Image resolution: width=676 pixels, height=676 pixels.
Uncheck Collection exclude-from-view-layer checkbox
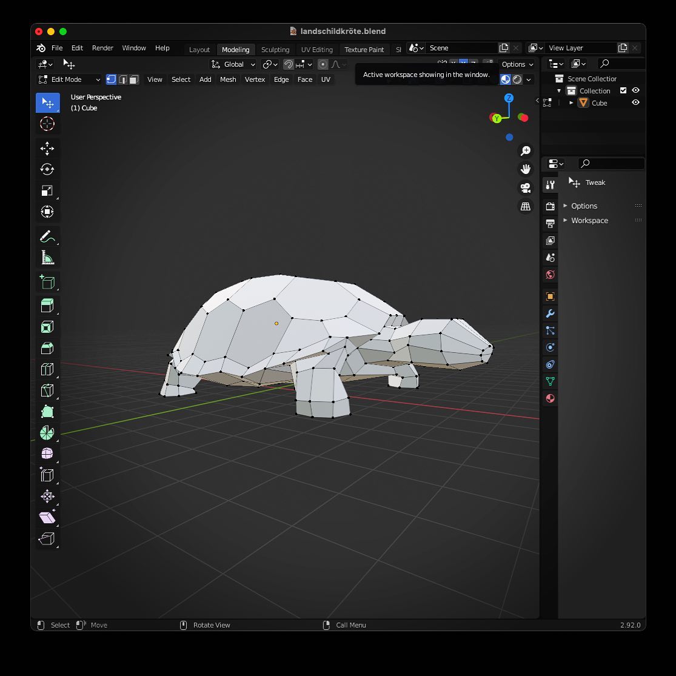(x=623, y=90)
